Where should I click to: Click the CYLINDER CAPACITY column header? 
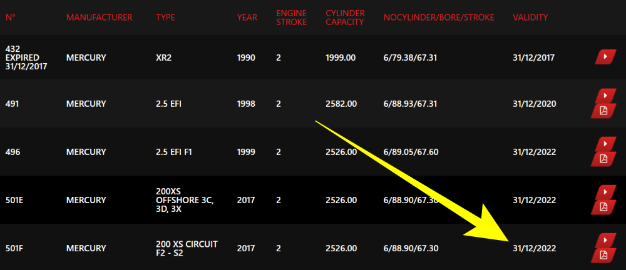tap(346, 17)
